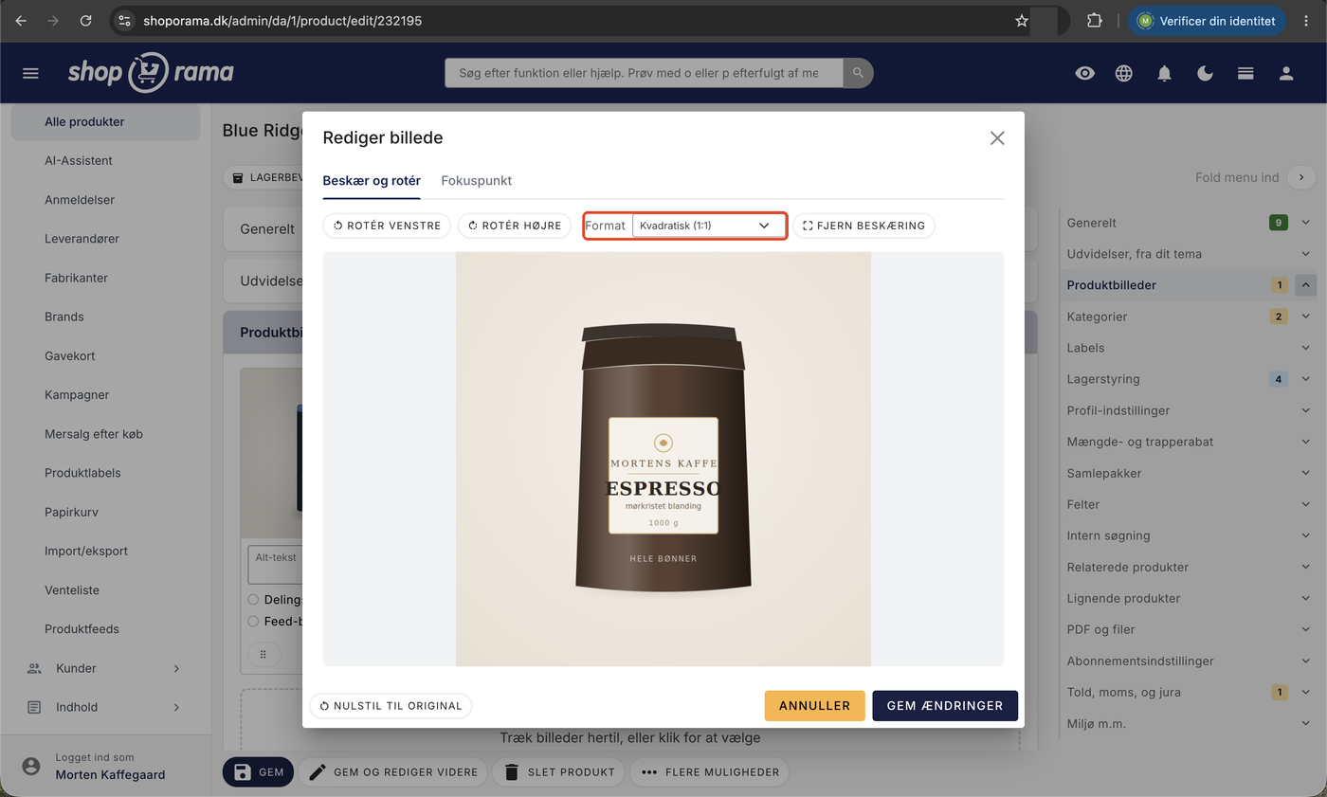Viewport: 1327px width, 797px height.
Task: Reload the browser page
Action: (85, 20)
